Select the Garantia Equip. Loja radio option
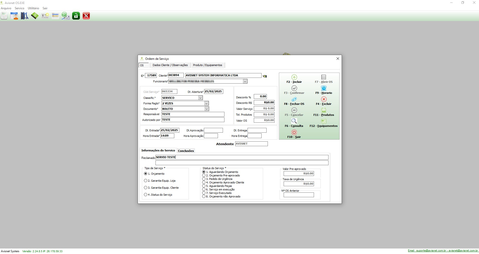The image size is (479, 254). click(x=146, y=181)
